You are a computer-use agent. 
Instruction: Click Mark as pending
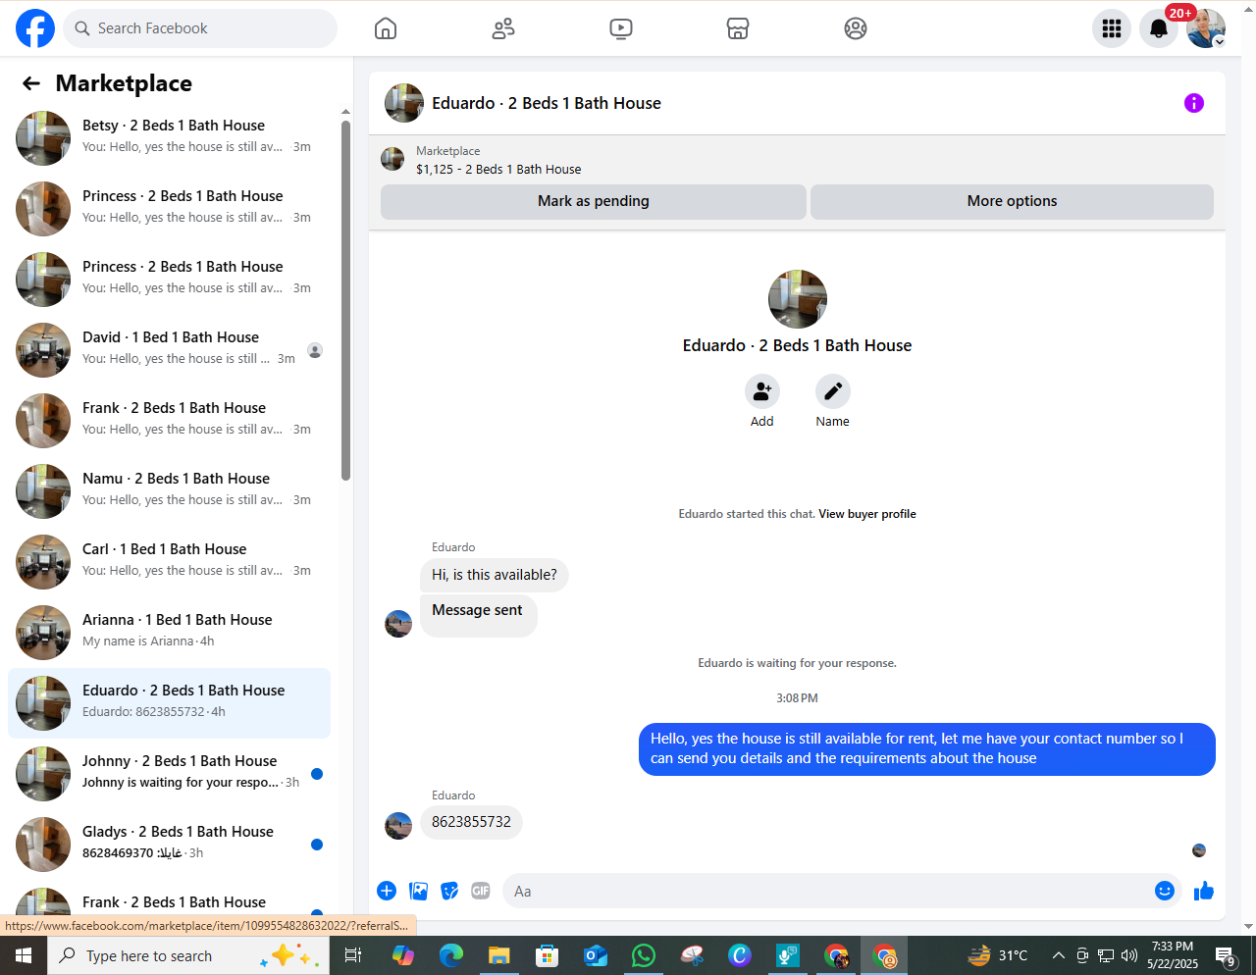coord(594,201)
